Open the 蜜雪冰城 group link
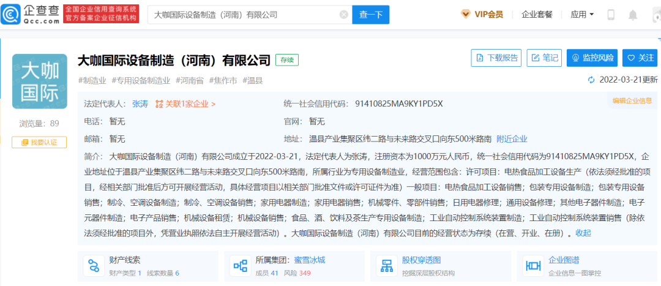 click(x=310, y=260)
